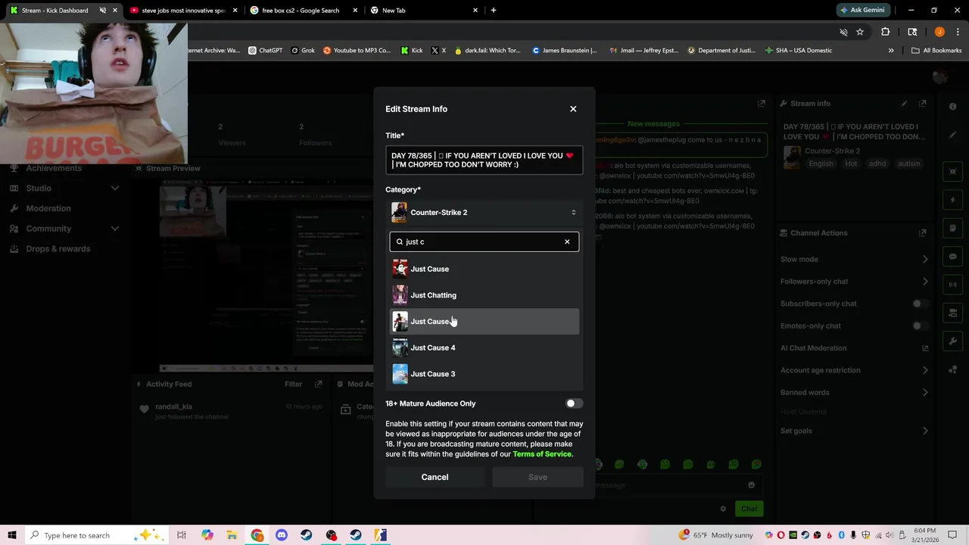Pop out the Activity Feed panel
The width and height of the screenshot is (969, 545).
[319, 384]
